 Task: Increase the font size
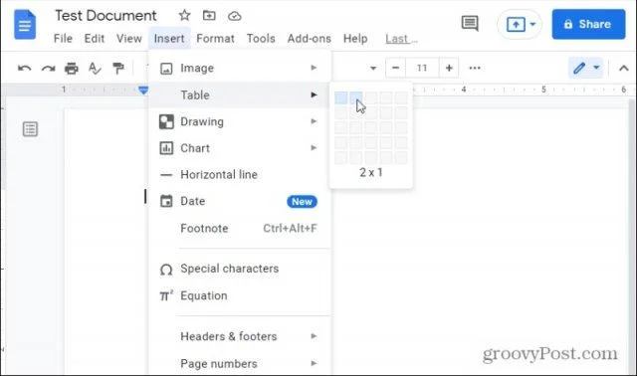click(449, 68)
